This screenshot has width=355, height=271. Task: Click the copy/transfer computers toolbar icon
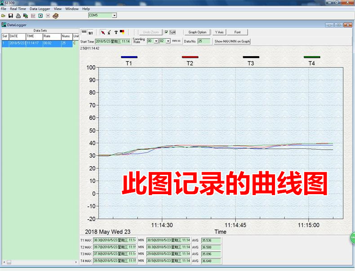coord(26,16)
